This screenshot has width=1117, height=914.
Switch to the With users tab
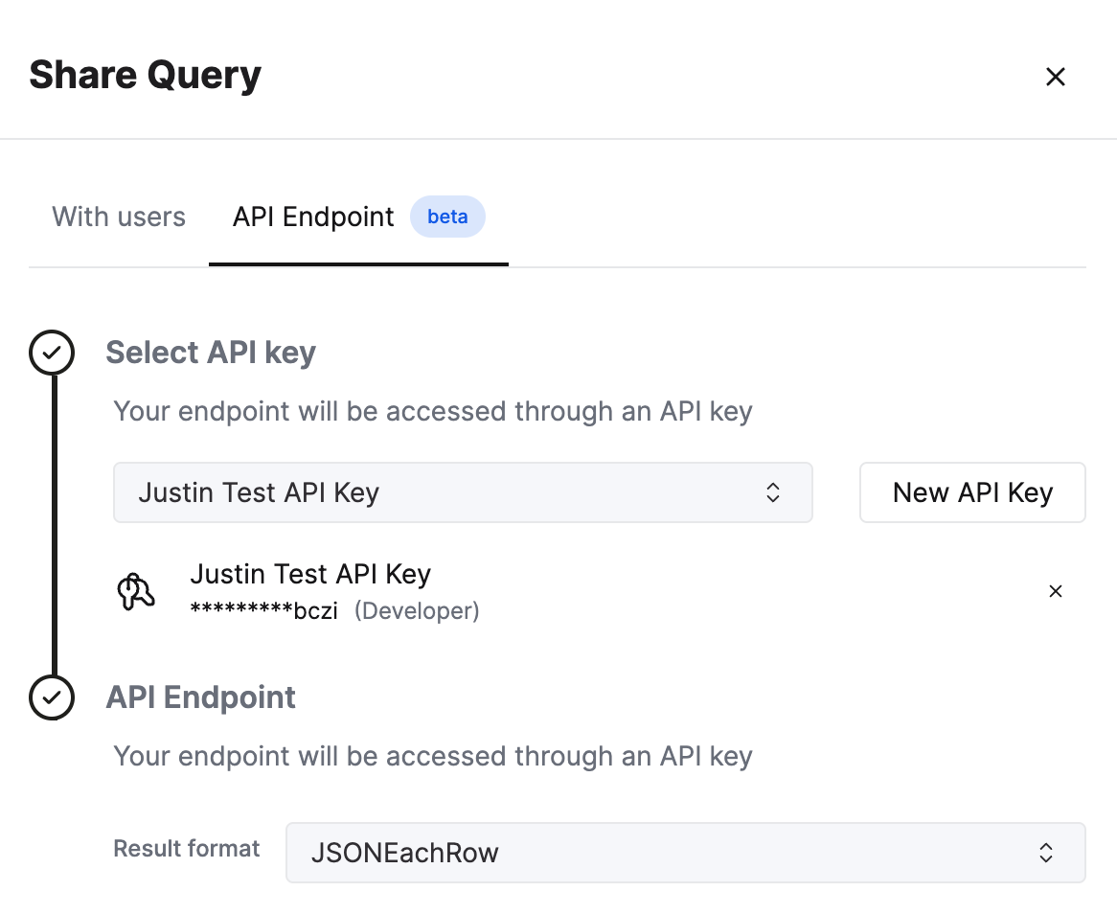[x=118, y=217]
